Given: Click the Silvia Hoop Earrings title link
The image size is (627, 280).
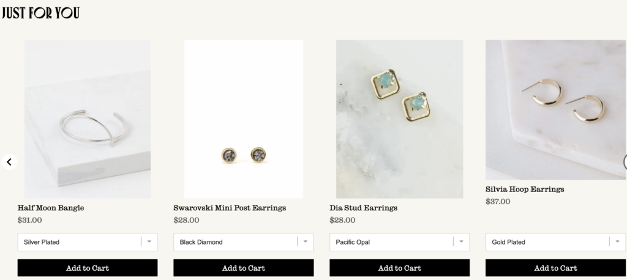Looking at the screenshot, I should click(525, 189).
